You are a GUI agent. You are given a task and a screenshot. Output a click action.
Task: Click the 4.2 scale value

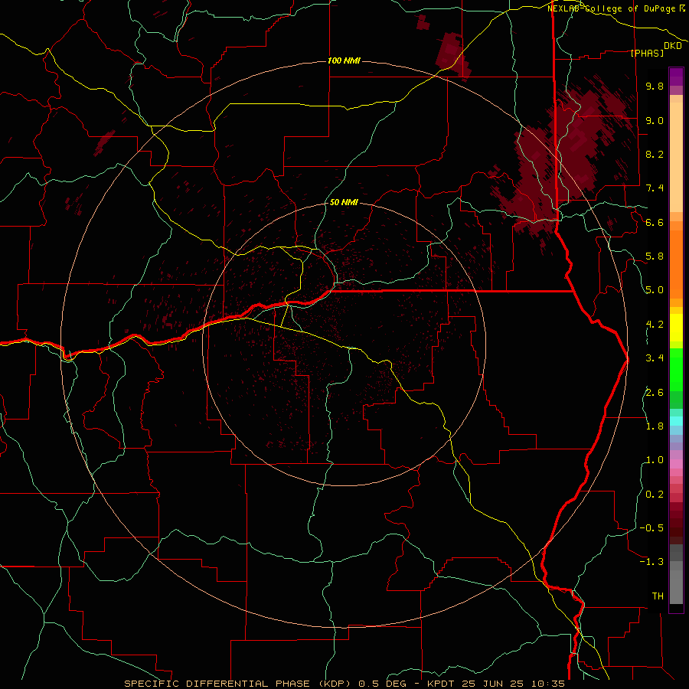[x=655, y=325]
